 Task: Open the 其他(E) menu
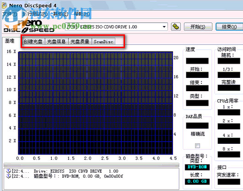(60, 14)
